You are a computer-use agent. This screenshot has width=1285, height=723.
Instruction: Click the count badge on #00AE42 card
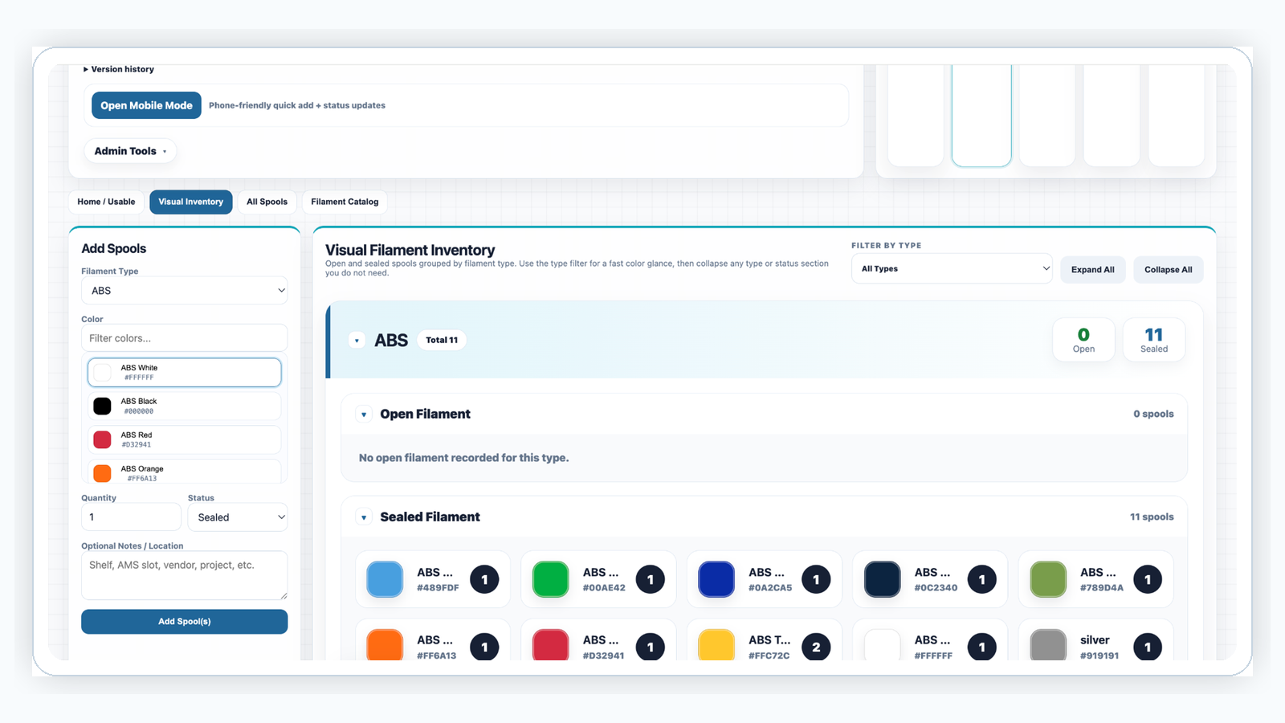651,579
